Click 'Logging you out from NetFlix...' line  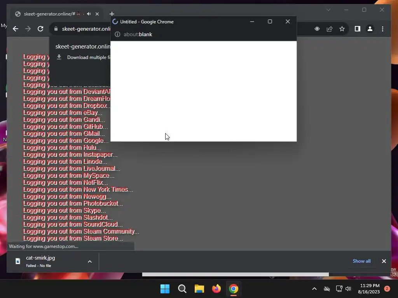click(65, 182)
